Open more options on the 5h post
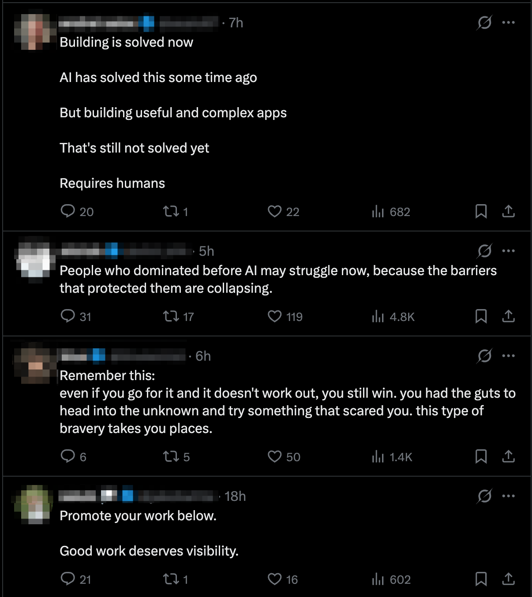Image resolution: width=532 pixels, height=597 pixels. (x=508, y=251)
